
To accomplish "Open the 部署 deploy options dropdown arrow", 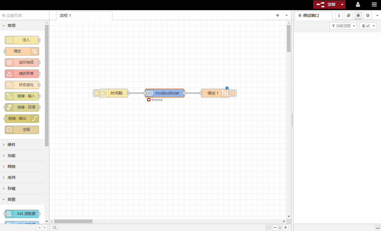I will click(342, 4).
